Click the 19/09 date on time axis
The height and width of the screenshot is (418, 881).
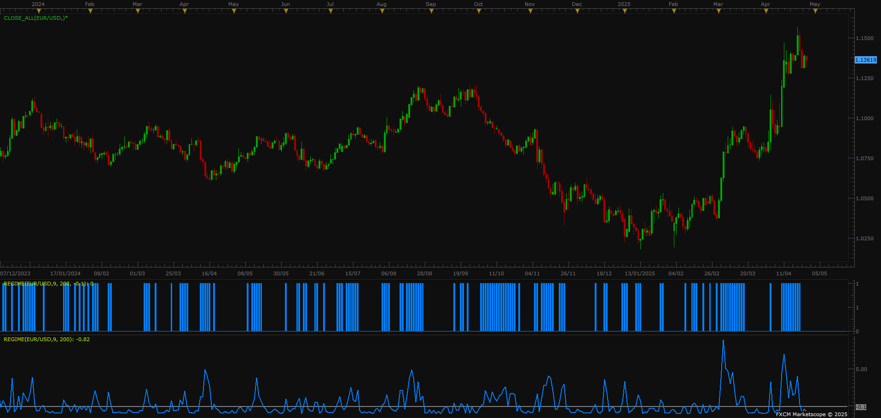460,273
